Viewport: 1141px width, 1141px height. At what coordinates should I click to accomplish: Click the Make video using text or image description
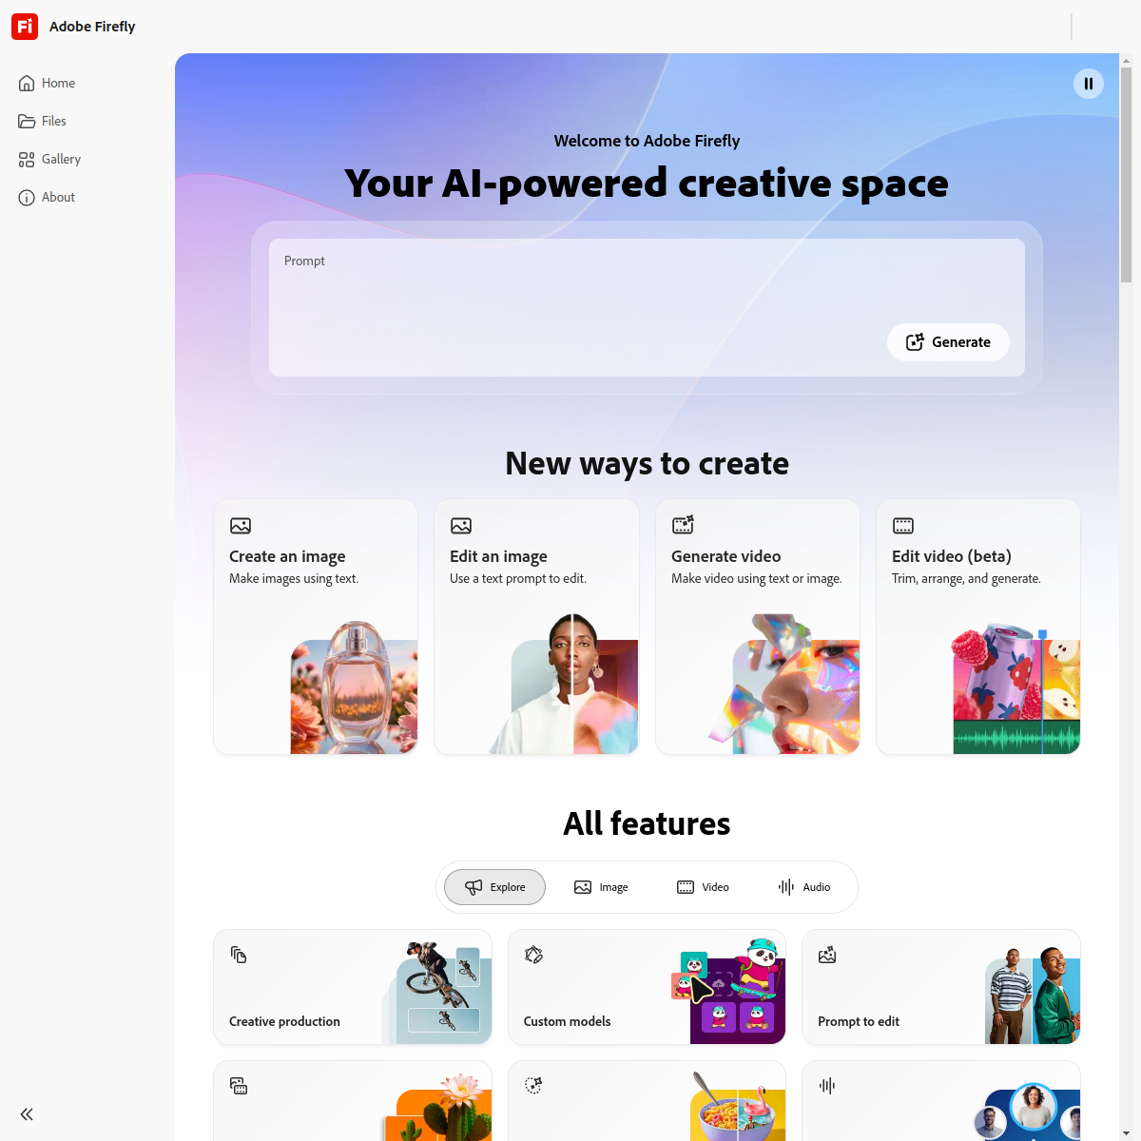(x=757, y=578)
